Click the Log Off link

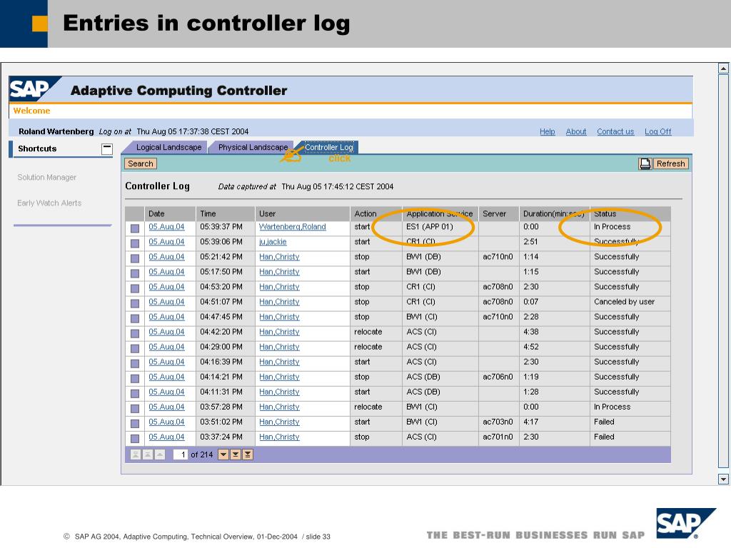tap(657, 131)
